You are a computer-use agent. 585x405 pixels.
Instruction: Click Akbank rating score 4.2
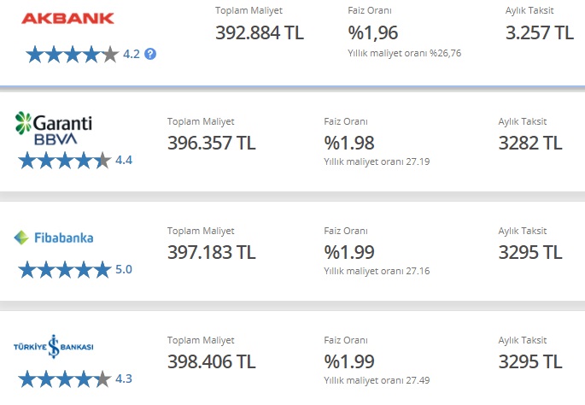click(x=132, y=54)
